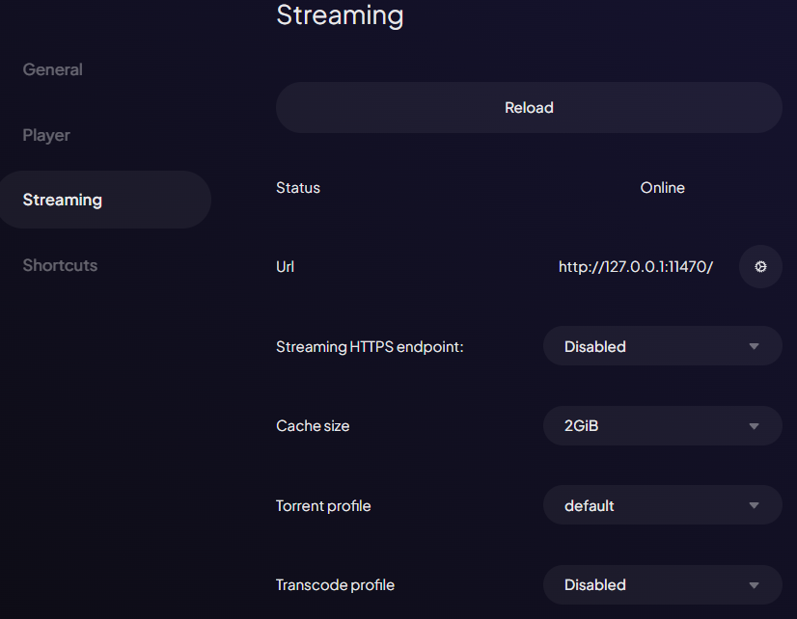The width and height of the screenshot is (797, 619).
Task: Expand the Torrent profile dropdown
Action: [662, 505]
